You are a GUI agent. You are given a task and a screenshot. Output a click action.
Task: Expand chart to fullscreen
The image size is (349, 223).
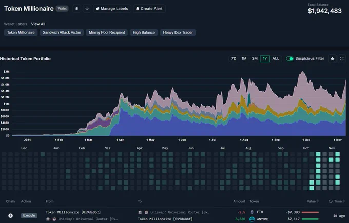click(x=342, y=58)
